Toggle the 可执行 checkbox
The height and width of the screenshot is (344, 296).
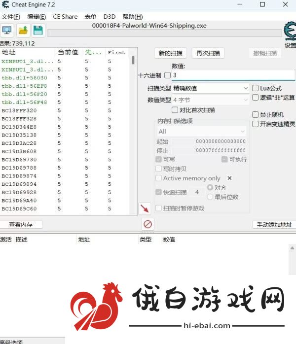point(224,160)
